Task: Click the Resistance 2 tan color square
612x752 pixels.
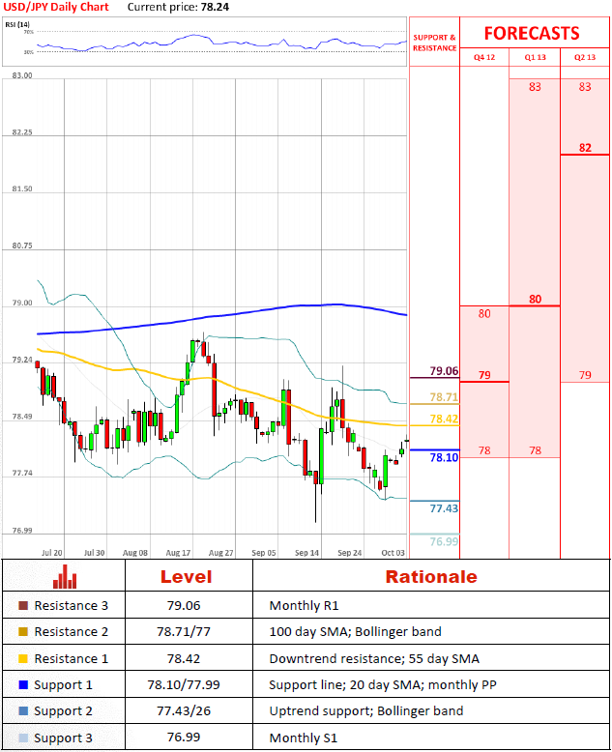Action: pos(23,632)
